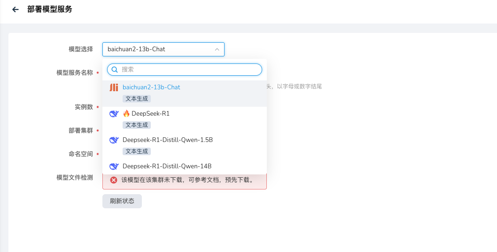Click the magnifier icon in the search box

tap(114, 70)
